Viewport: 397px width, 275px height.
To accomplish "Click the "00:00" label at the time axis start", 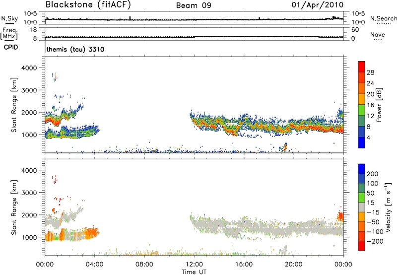I will [x=45, y=265].
